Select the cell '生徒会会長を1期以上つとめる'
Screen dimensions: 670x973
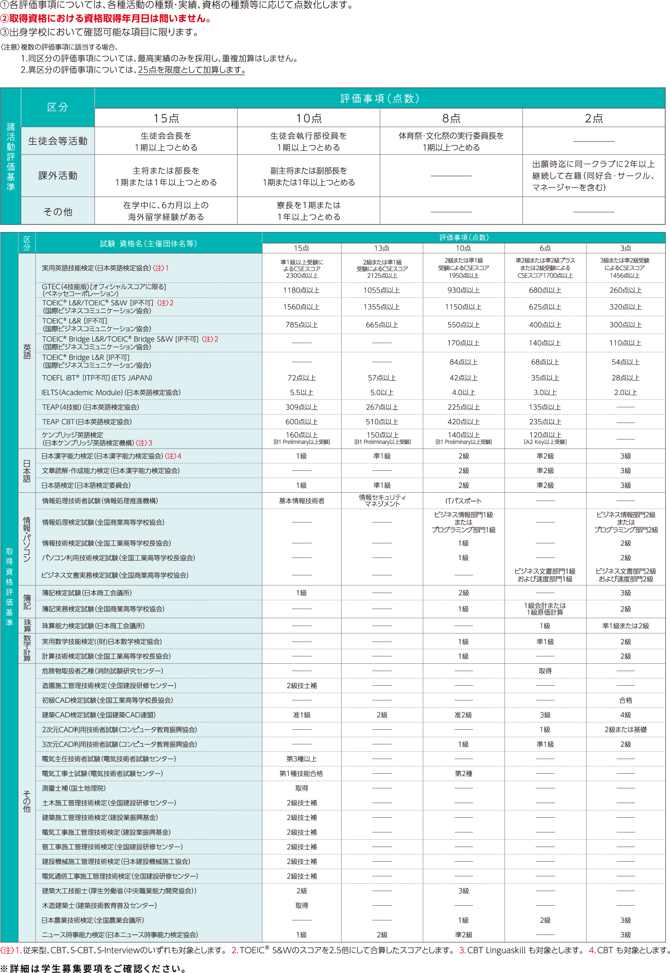click(x=166, y=141)
